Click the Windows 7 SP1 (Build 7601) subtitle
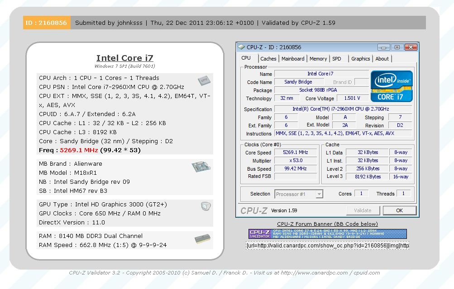The width and height of the screenshot is (454, 289). pos(125,66)
